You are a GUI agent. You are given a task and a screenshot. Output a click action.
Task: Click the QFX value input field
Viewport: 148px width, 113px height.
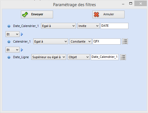(107, 41)
